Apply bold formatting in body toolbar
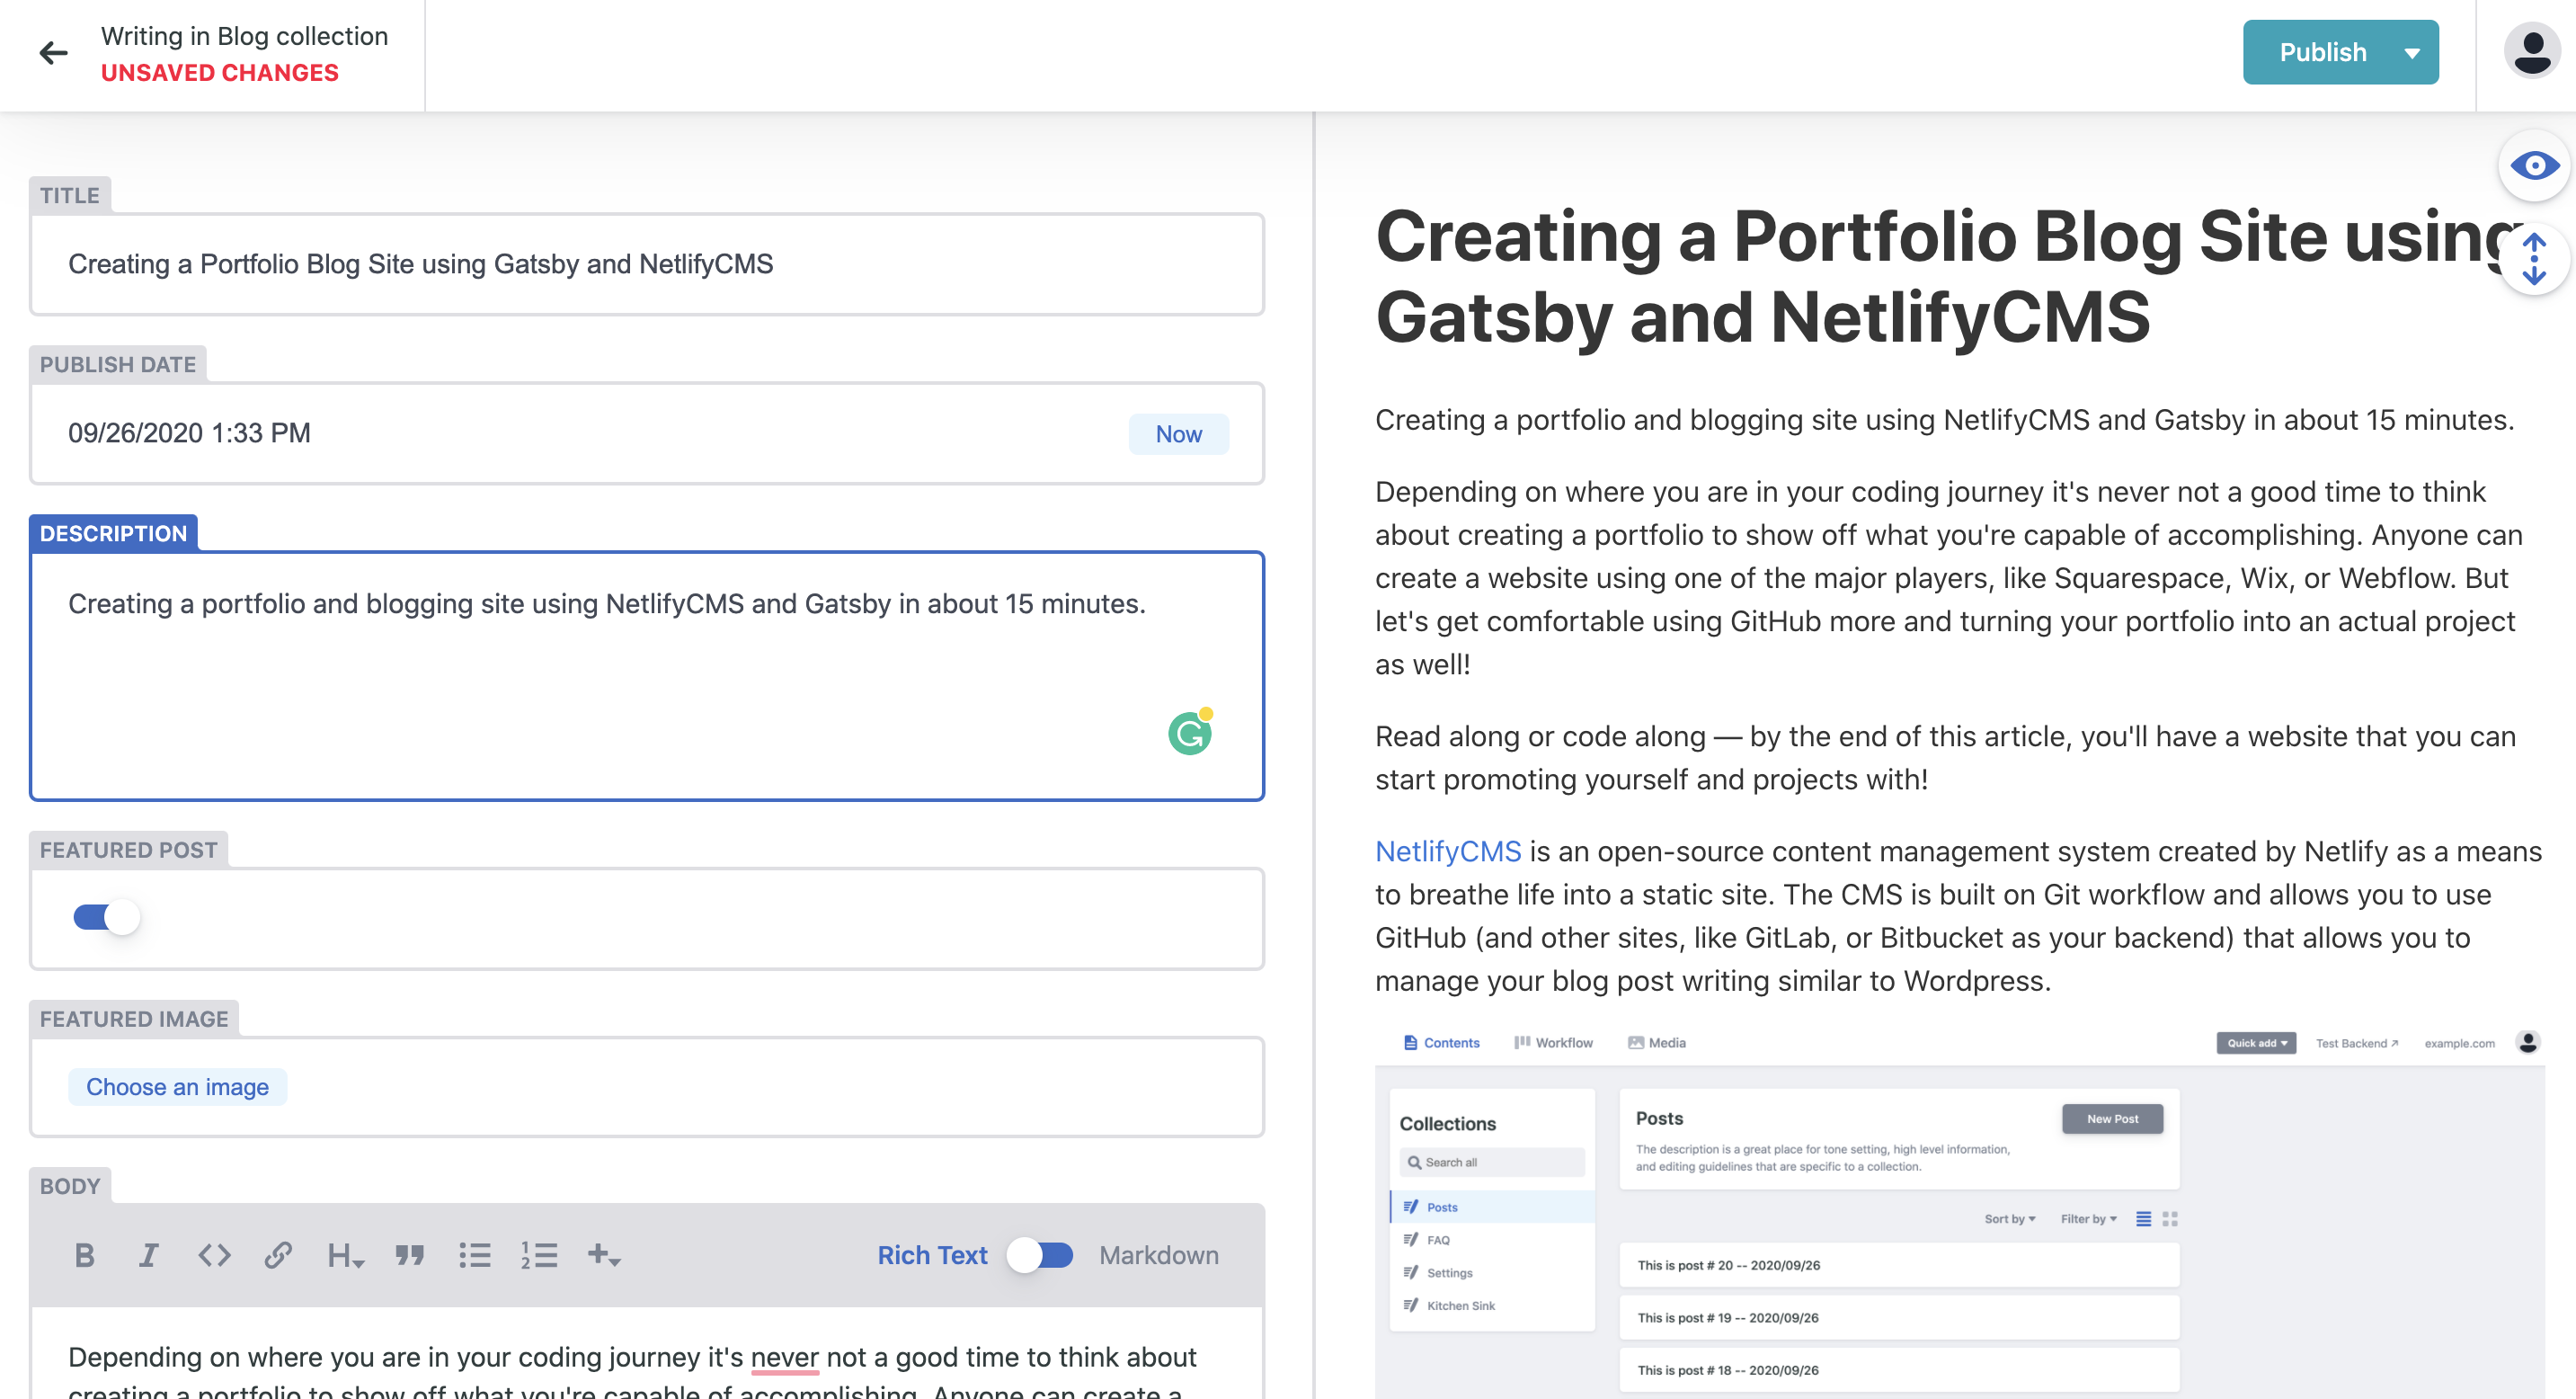 coord(85,1255)
